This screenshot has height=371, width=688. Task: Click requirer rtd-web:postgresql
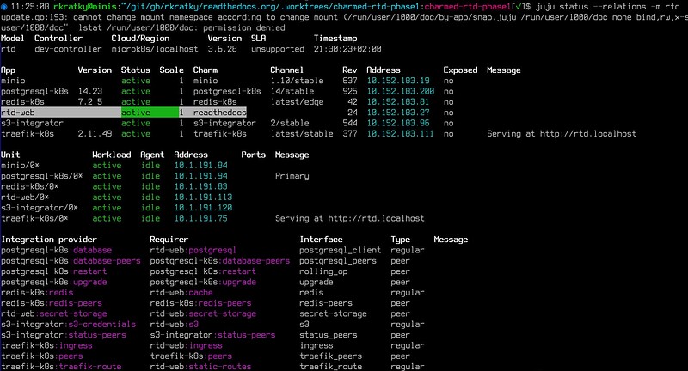[193, 250]
